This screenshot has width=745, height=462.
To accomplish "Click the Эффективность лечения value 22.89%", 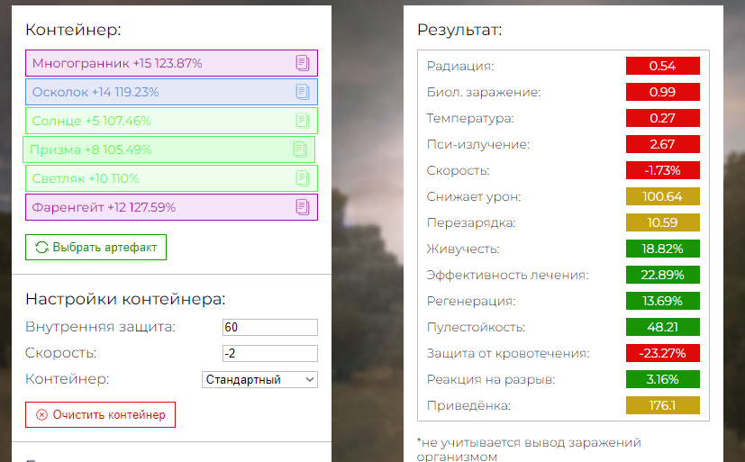I will tap(663, 275).
